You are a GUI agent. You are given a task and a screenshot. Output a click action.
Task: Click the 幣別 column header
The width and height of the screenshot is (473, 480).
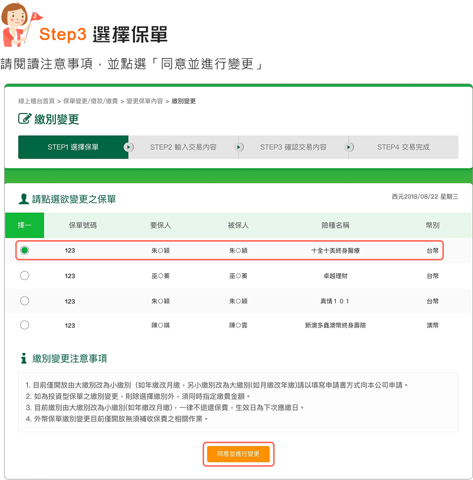pyautogui.click(x=433, y=225)
